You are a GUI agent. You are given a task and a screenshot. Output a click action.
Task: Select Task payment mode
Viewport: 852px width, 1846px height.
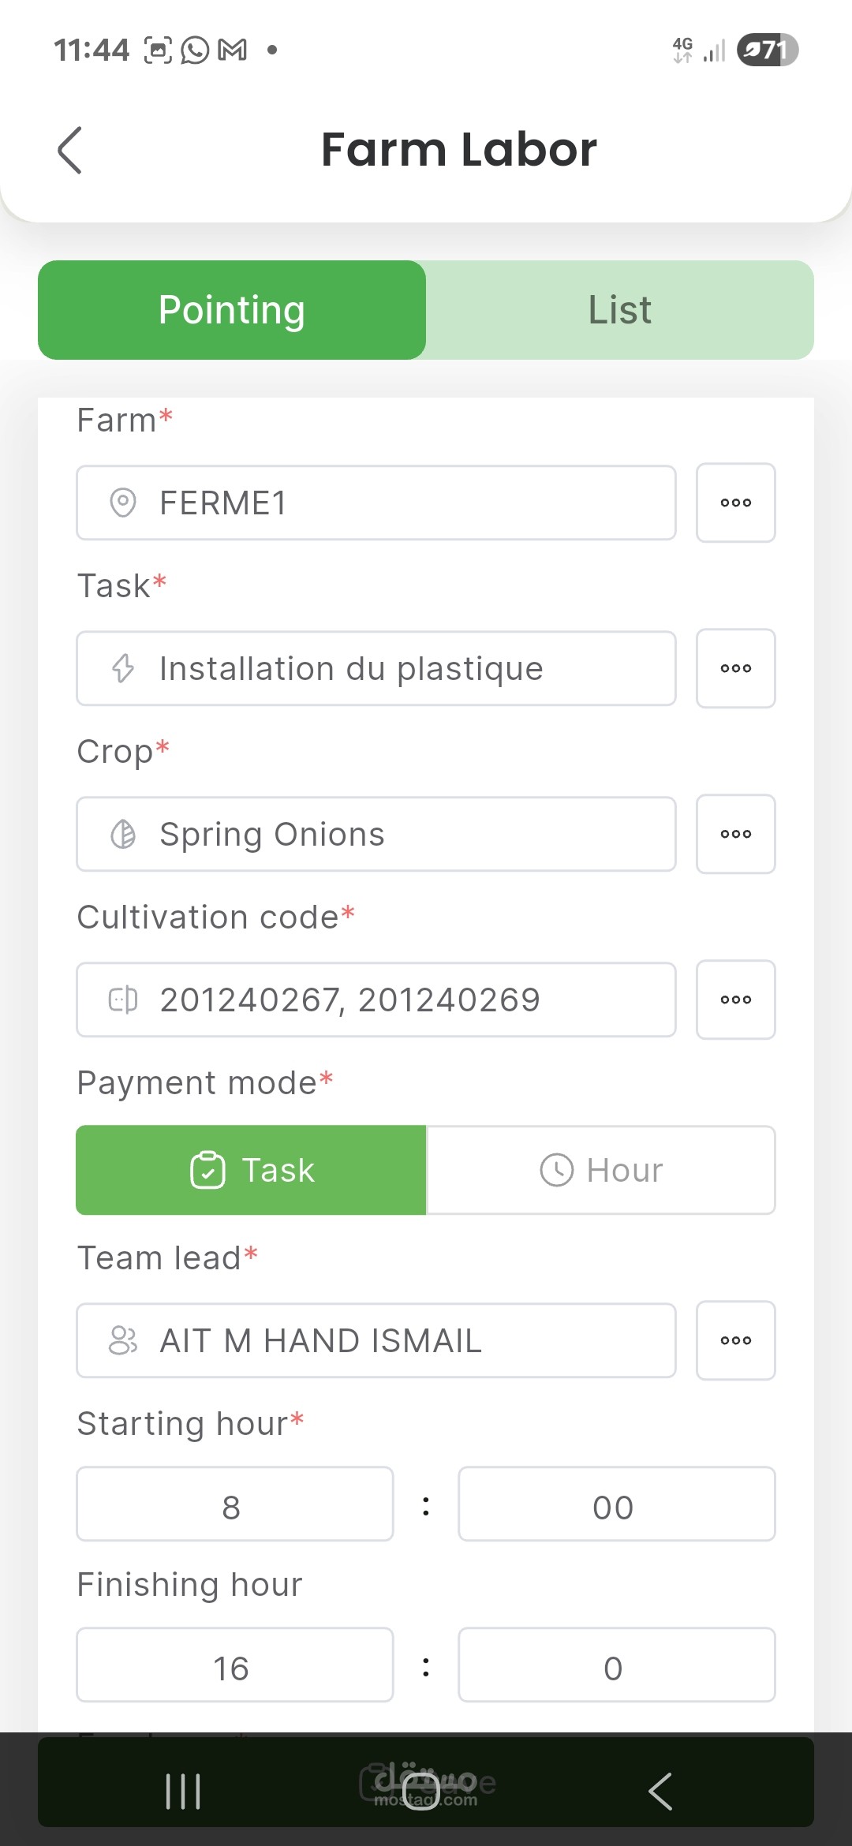click(x=251, y=1170)
